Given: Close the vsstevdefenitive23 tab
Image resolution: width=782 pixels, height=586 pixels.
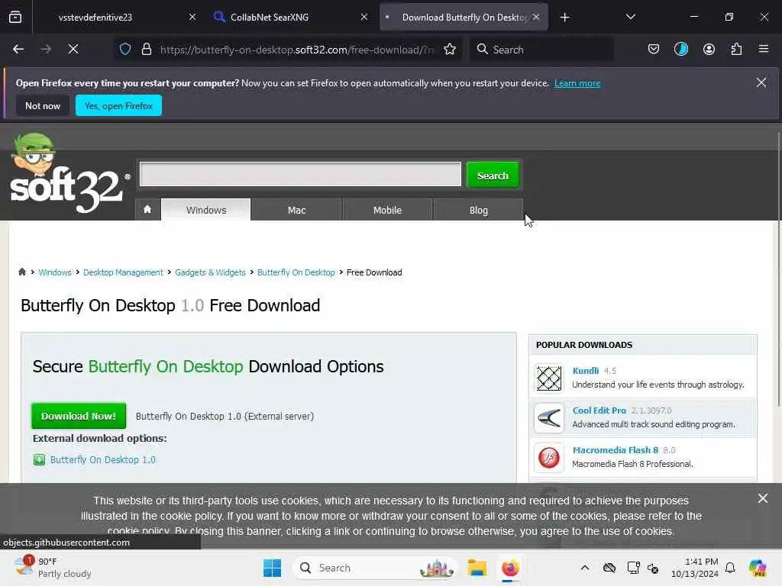Looking at the screenshot, I should pyautogui.click(x=192, y=18).
